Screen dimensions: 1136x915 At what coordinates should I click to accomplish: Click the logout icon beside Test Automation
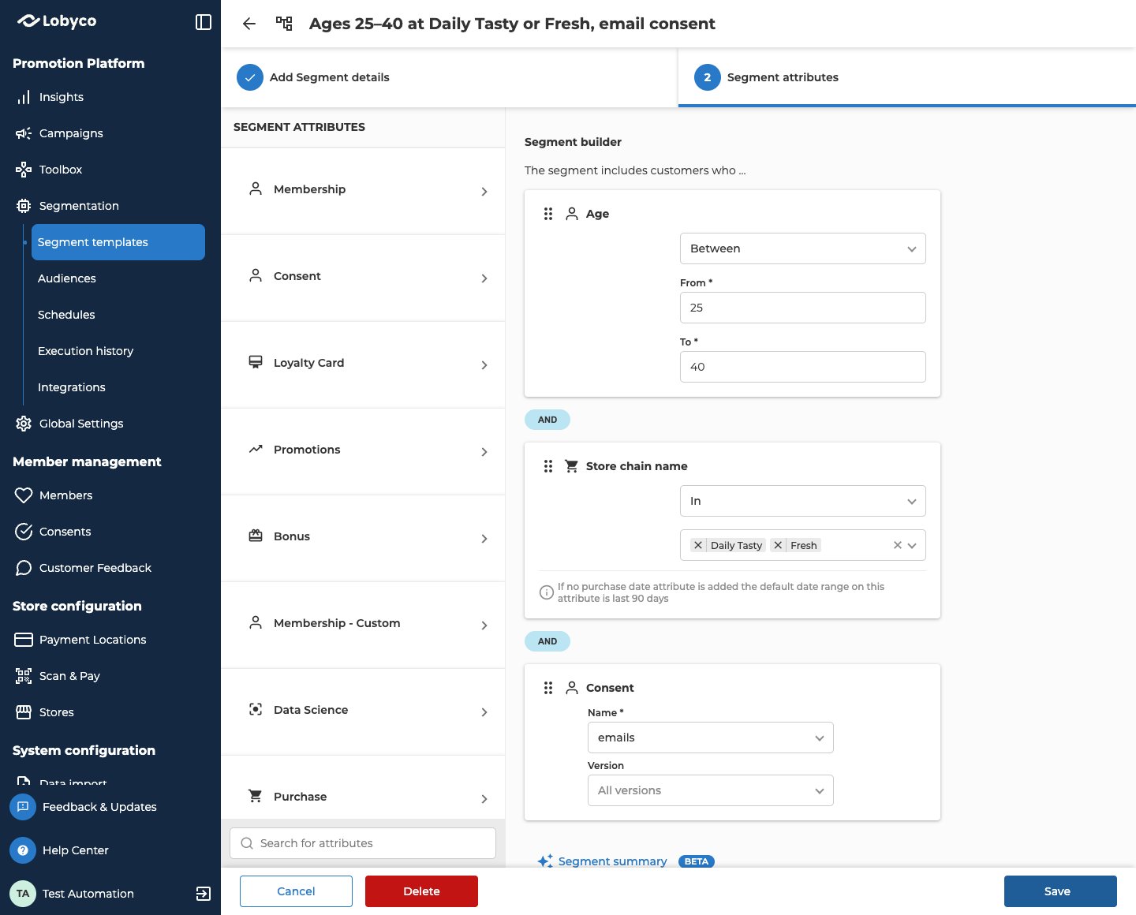click(x=204, y=894)
